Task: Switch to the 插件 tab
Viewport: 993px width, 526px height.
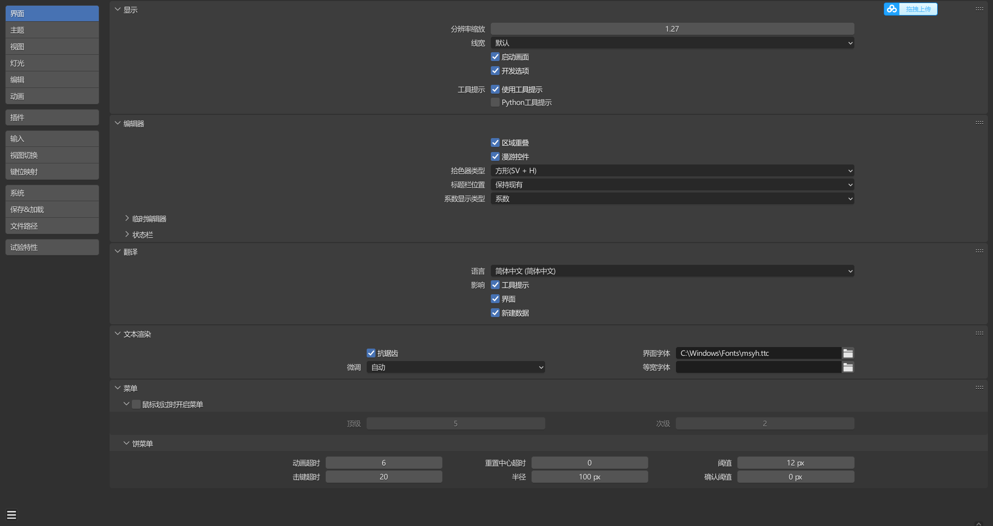Action: 52,117
